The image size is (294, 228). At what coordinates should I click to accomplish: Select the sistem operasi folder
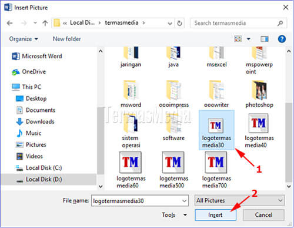(131, 131)
